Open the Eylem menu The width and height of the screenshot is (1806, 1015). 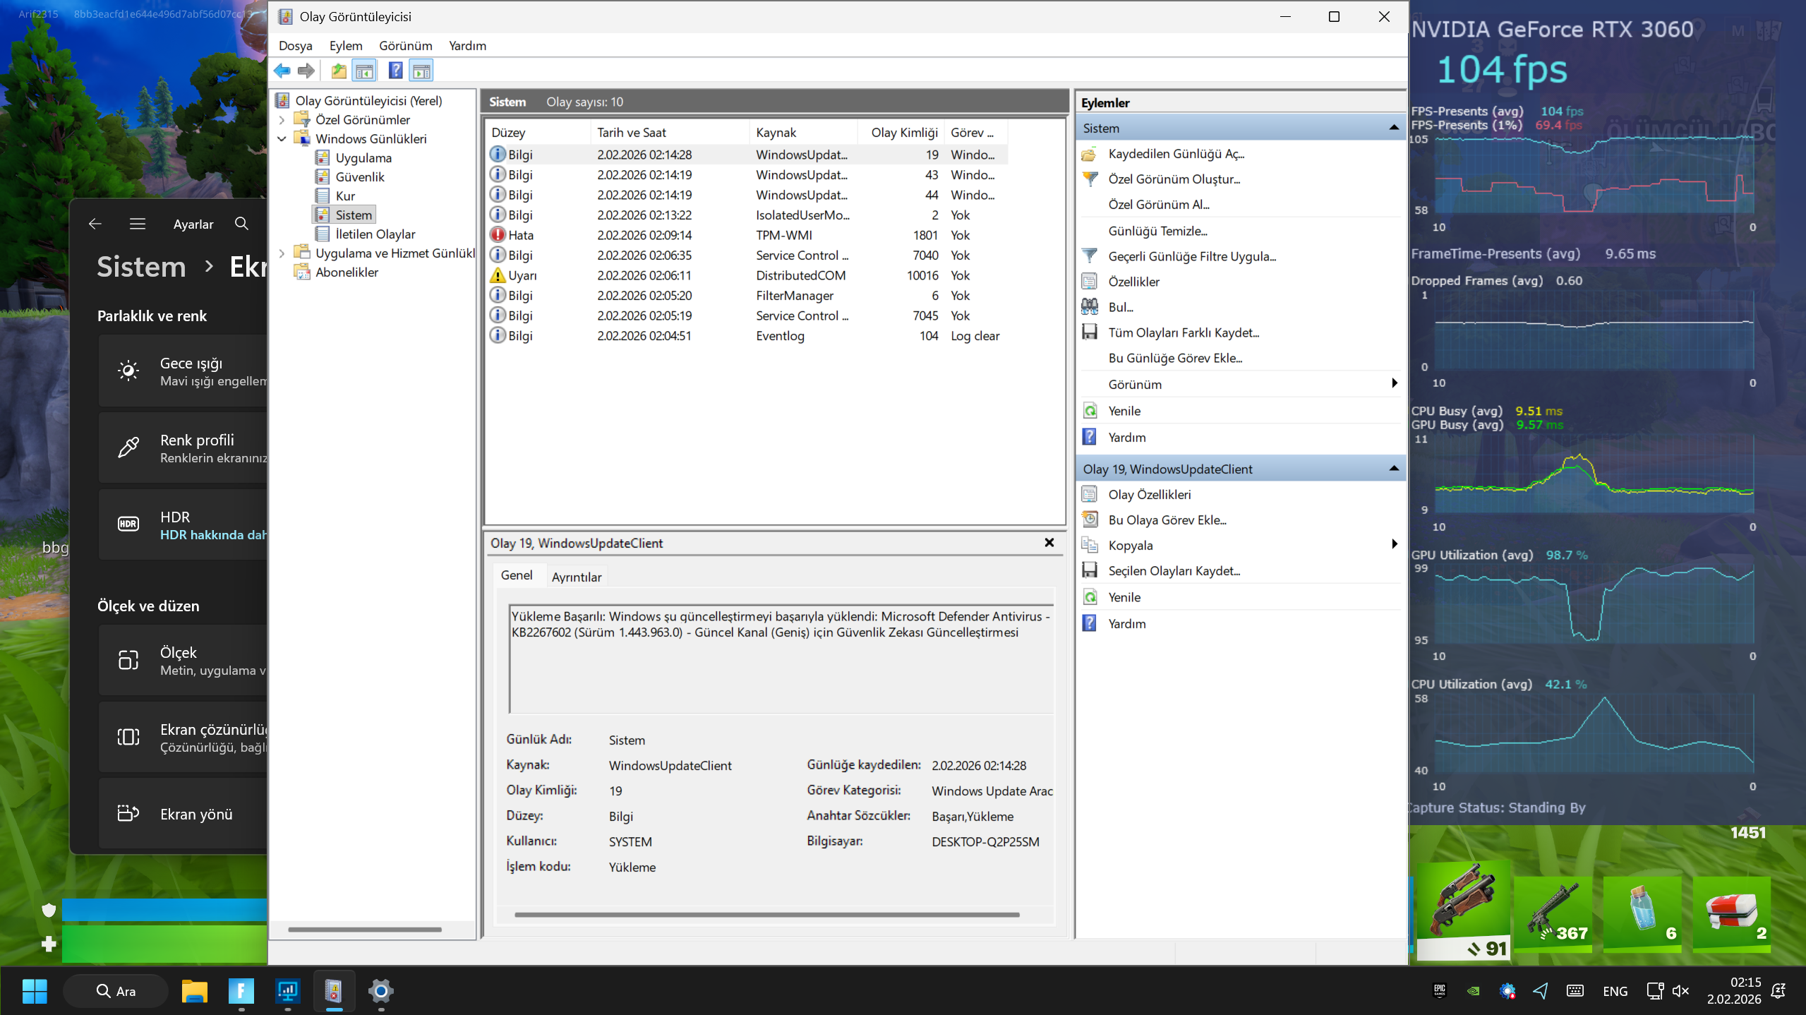tap(346, 46)
